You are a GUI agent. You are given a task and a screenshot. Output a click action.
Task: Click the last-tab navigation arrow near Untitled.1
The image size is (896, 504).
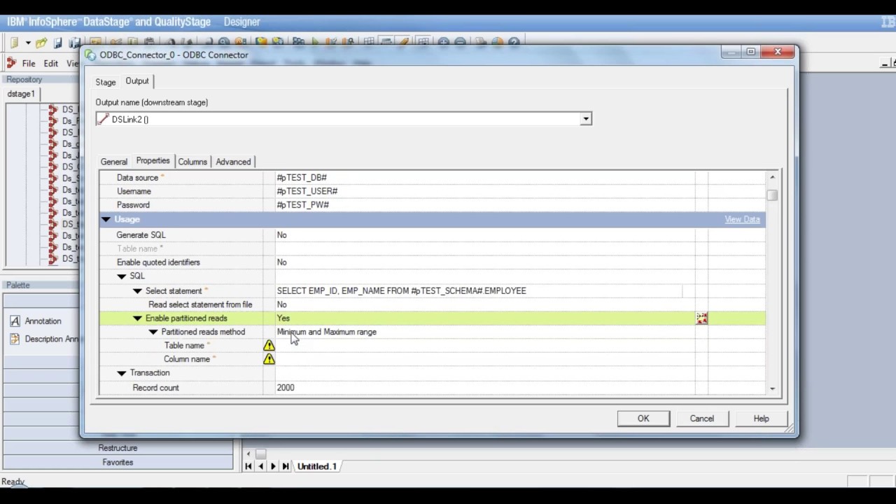tap(286, 466)
